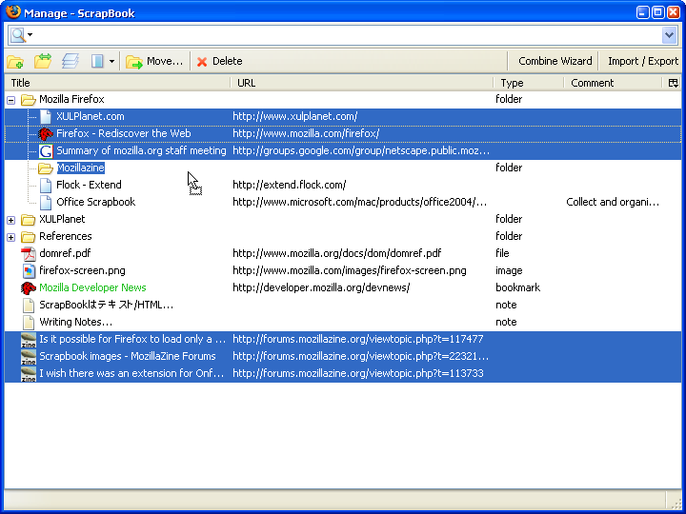Select the Flock - Extend item
Viewport: 686px width, 514px height.
(x=89, y=185)
